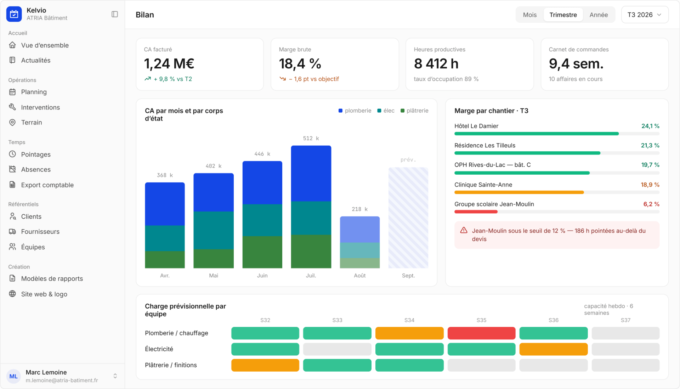Collapse the sidebar panel icon

[x=114, y=14]
